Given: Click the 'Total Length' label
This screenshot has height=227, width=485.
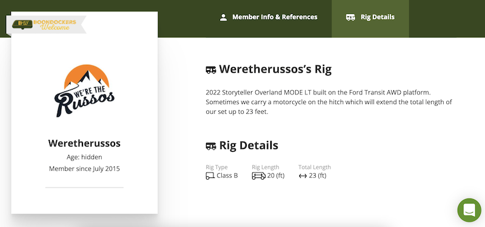Looking at the screenshot, I should 315,167.
